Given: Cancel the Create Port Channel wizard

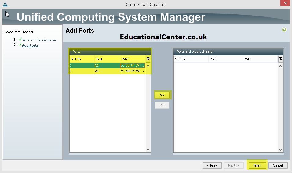Looking at the screenshot, I should [x=278, y=165].
